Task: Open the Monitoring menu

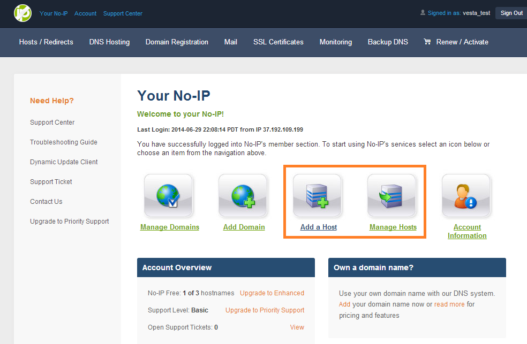Action: 335,42
